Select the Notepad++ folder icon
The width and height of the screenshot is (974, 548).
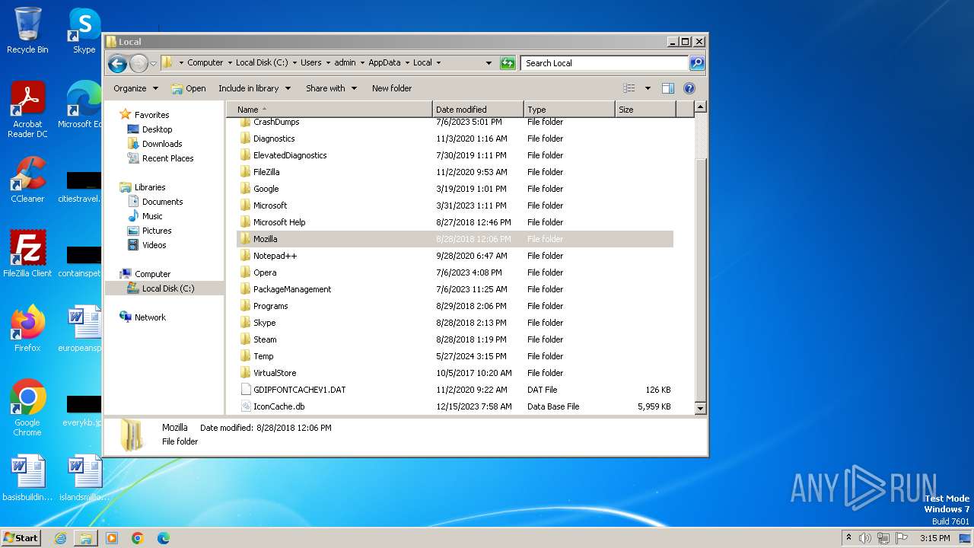[x=245, y=256]
